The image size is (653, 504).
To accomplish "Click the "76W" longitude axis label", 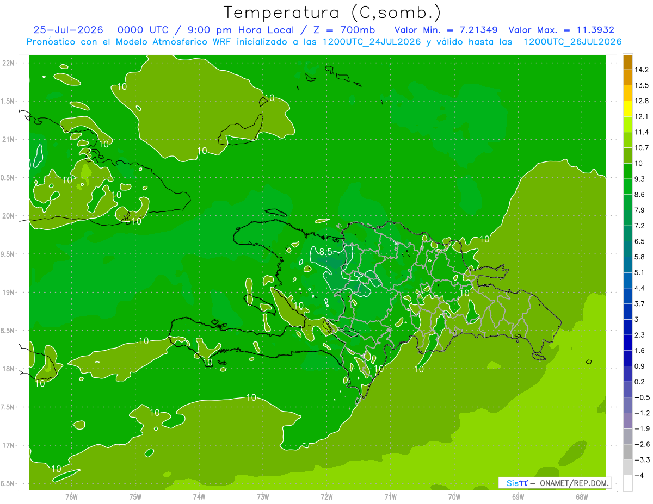I will 71,496.
